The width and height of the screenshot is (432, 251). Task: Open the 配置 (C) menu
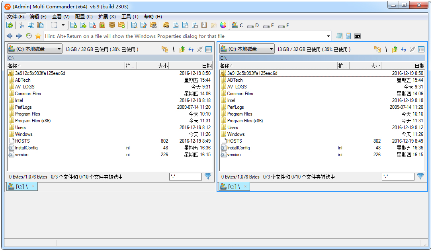point(84,17)
